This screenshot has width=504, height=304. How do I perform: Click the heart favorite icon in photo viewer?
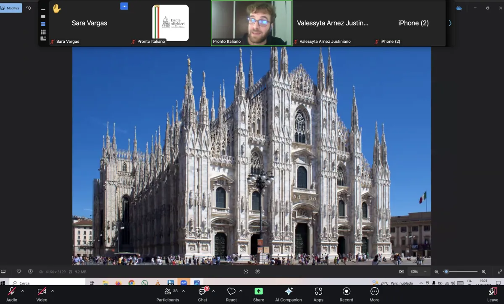(x=19, y=272)
